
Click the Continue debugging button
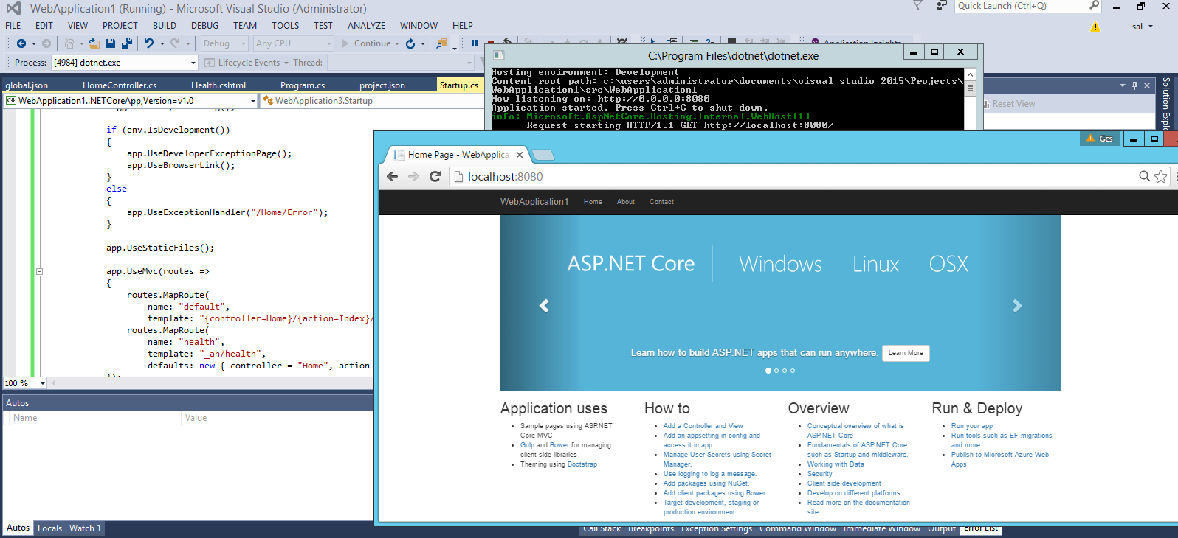click(x=367, y=43)
